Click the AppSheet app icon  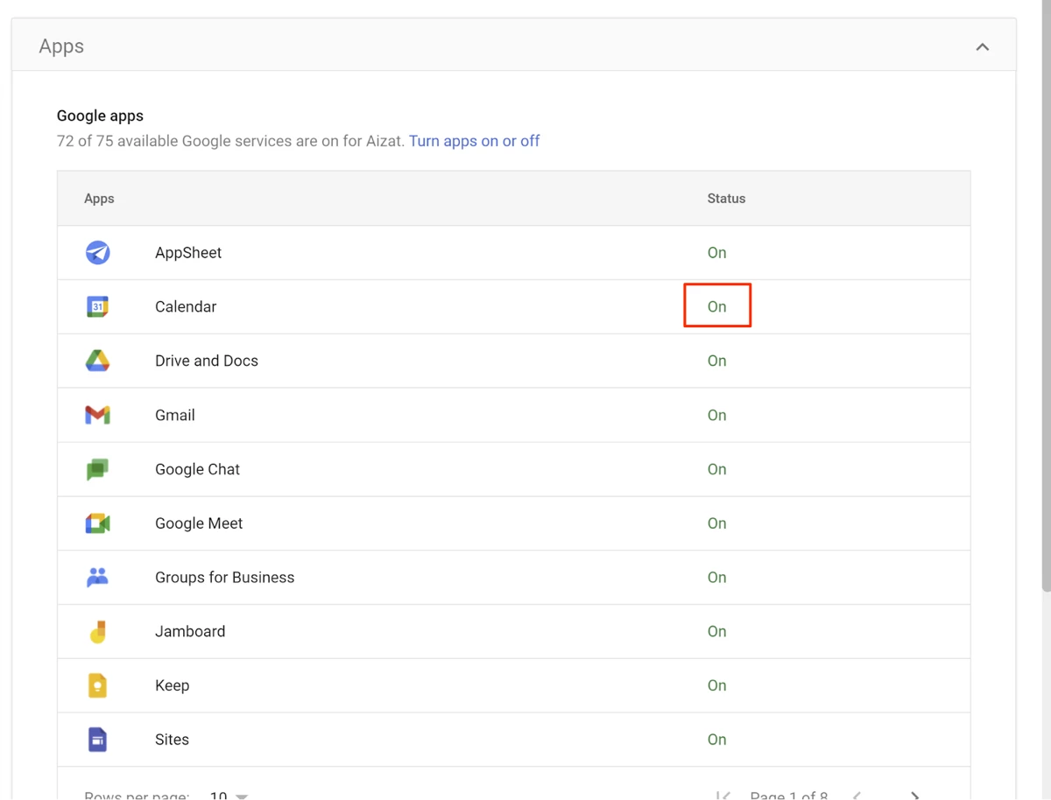[97, 252]
